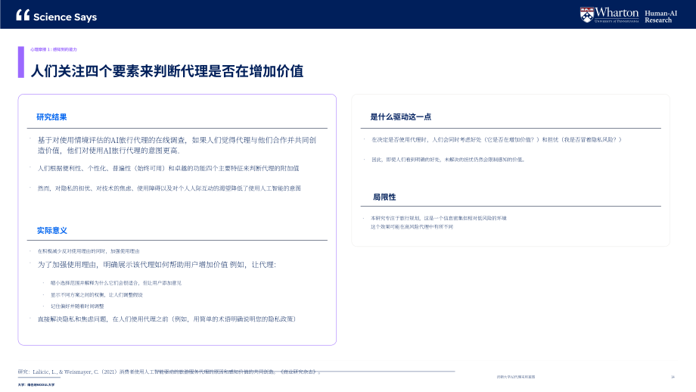The width and height of the screenshot is (696, 392).
Task: Click the small bold '大学:' footnote line
Action: pos(36,385)
